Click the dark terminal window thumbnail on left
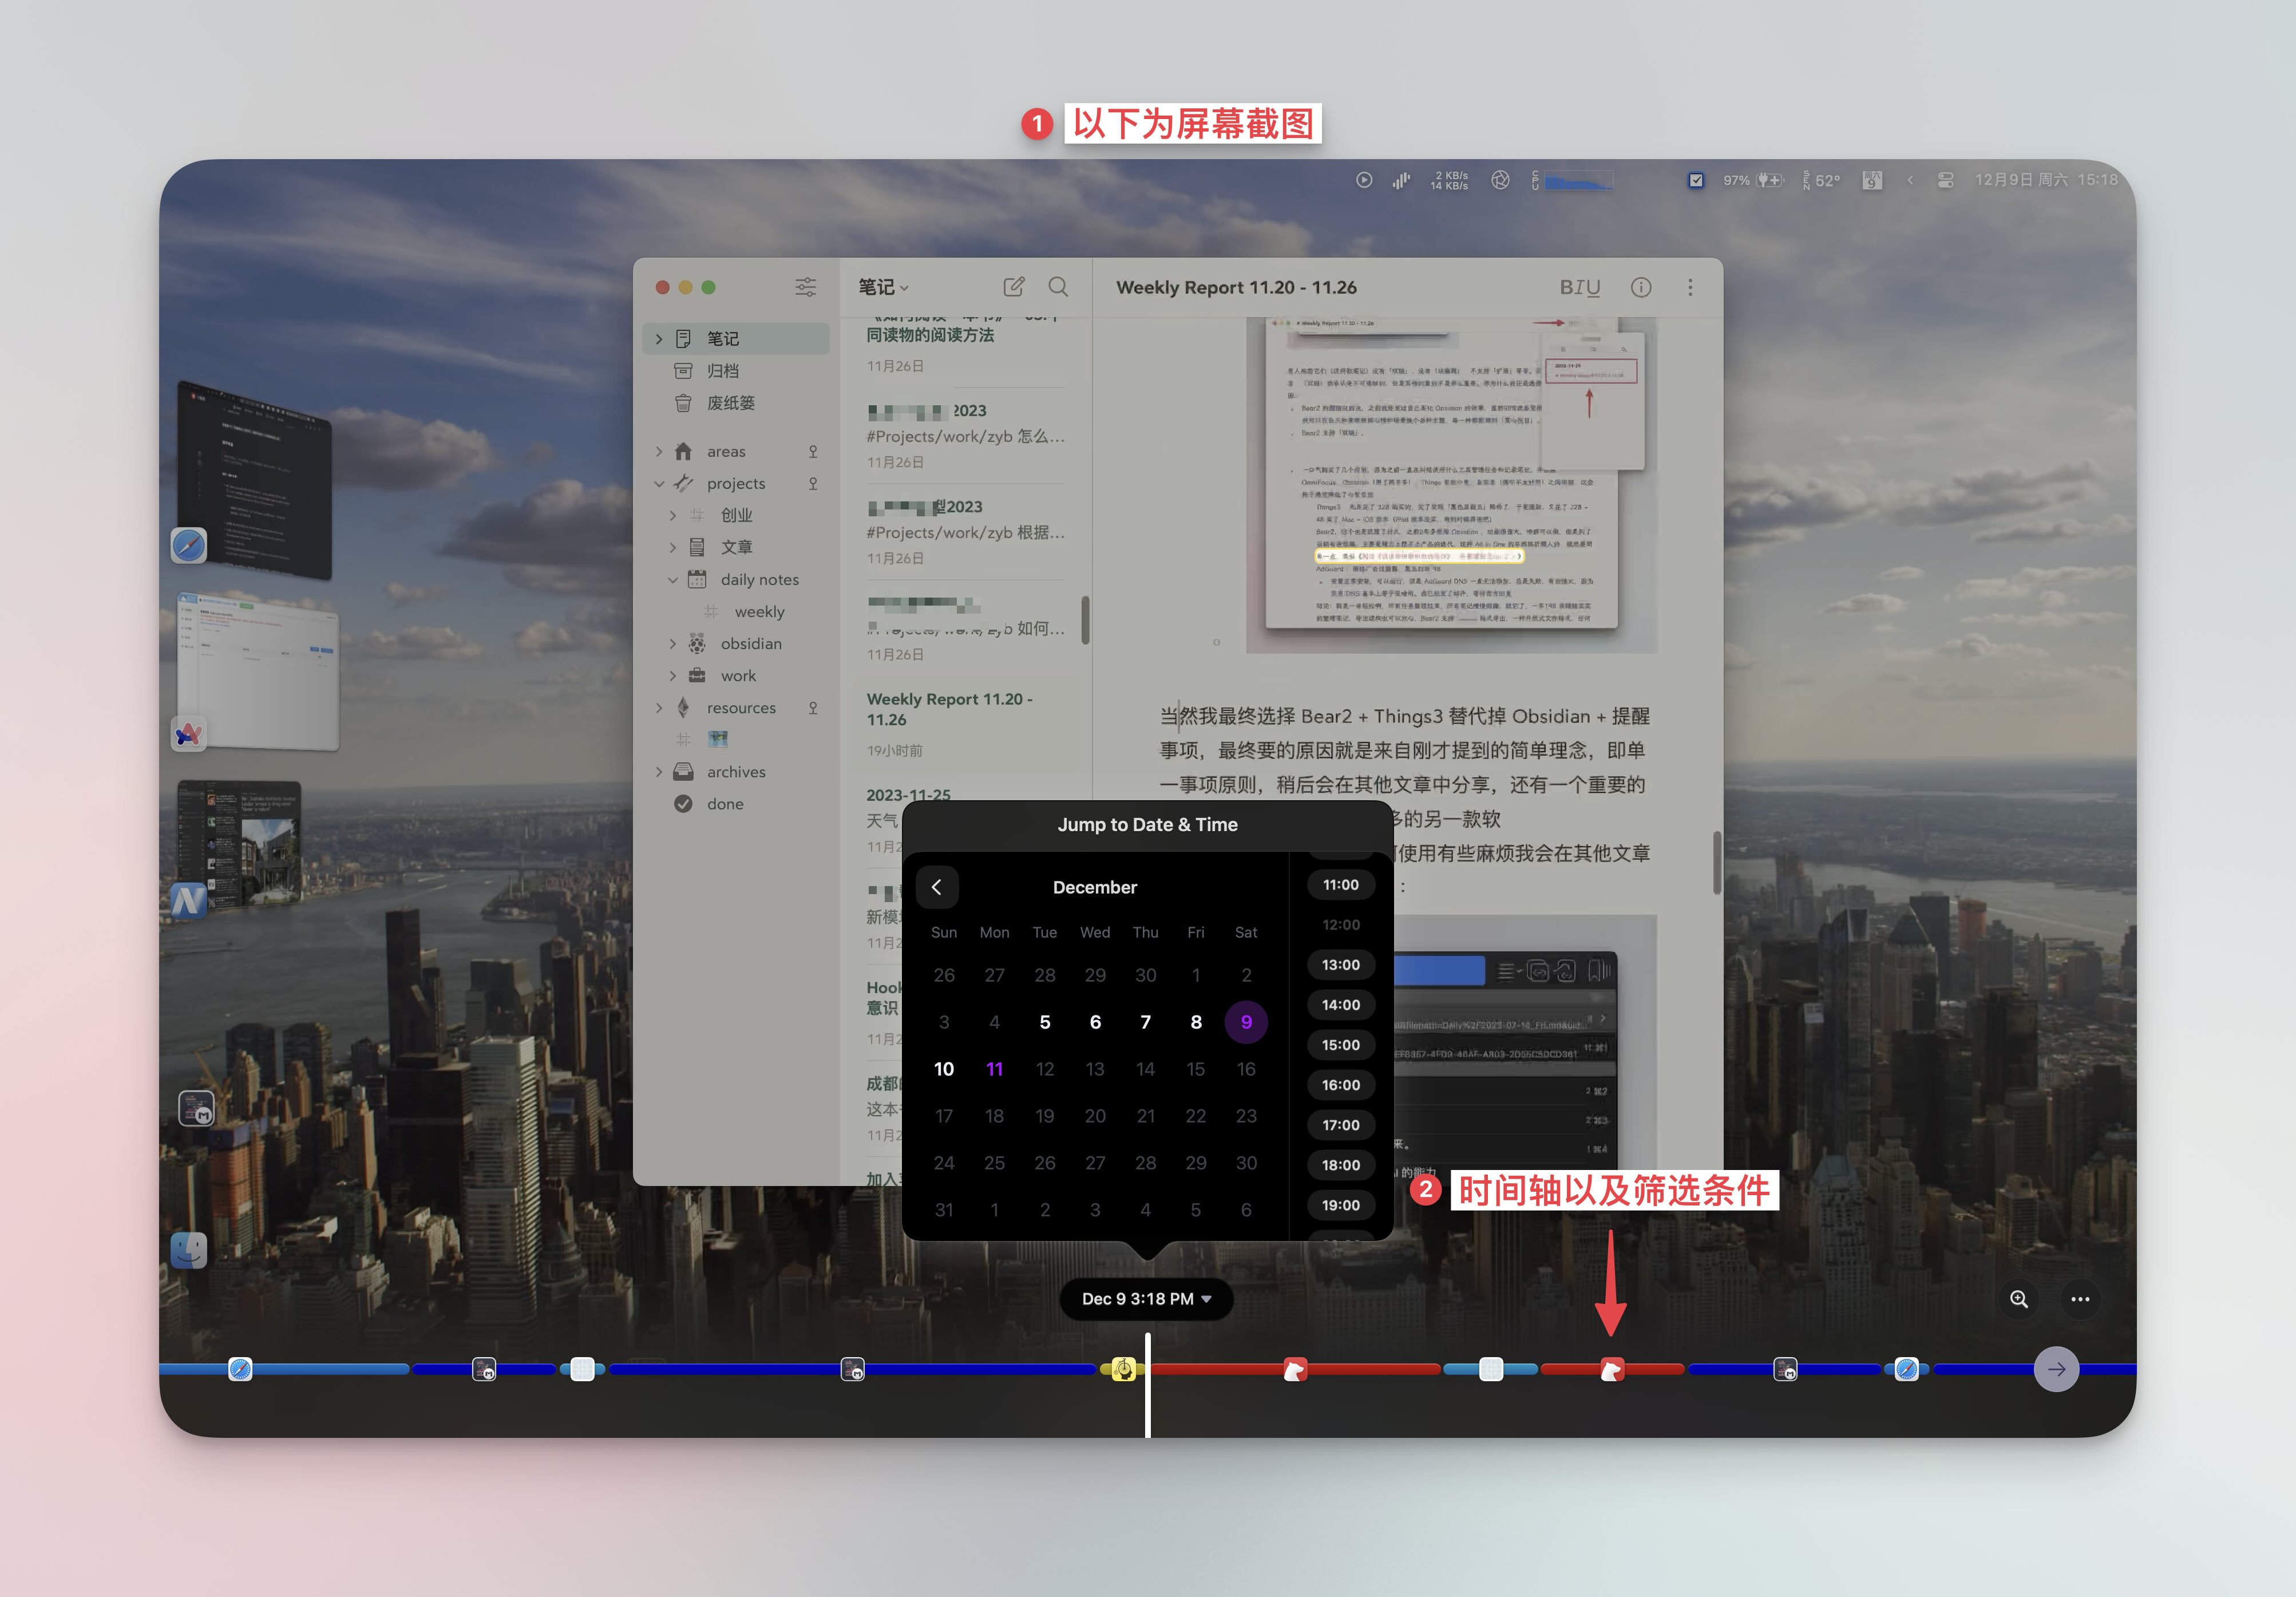This screenshot has width=2296, height=1597. [254, 479]
